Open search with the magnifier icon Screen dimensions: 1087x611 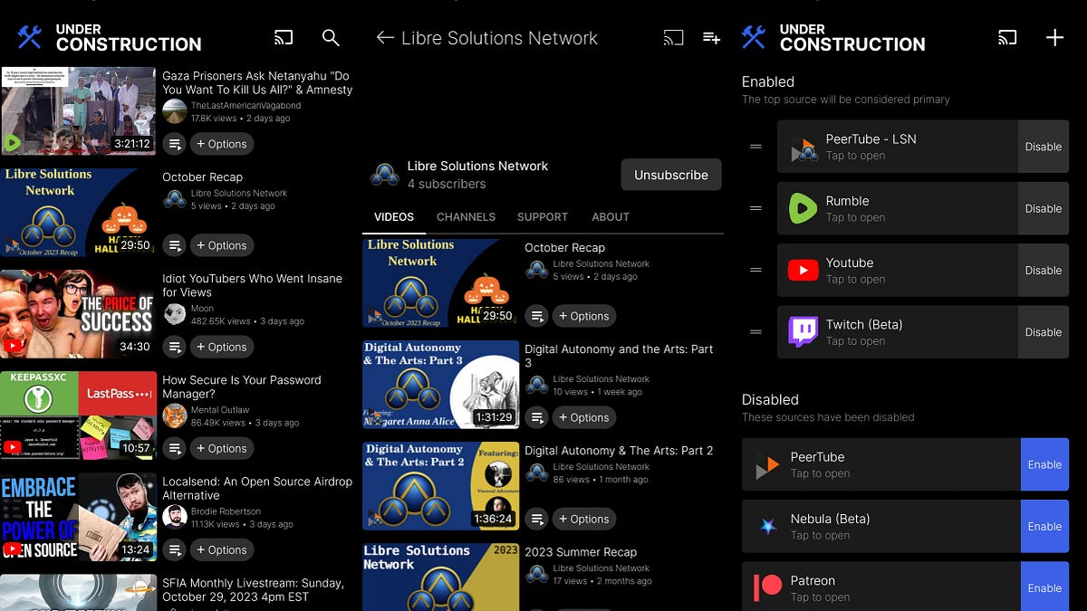331,37
